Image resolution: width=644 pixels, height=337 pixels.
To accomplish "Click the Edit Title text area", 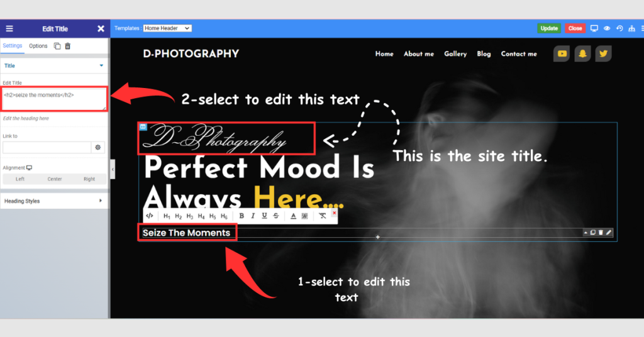I will click(x=54, y=99).
